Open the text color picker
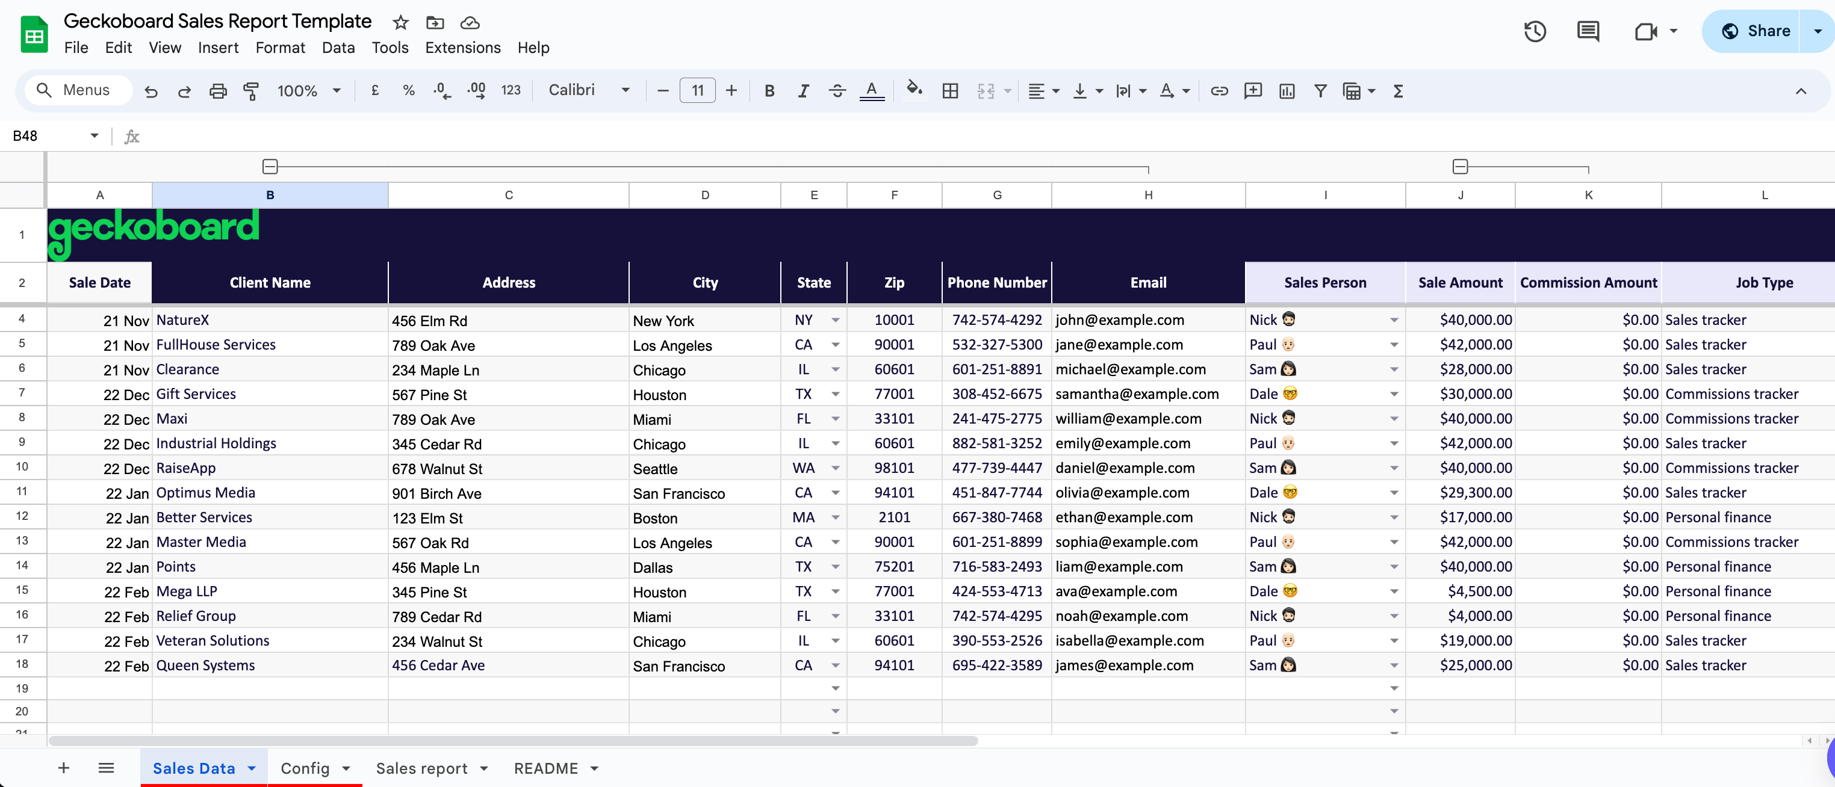Viewport: 1835px width, 787px height. pyautogui.click(x=872, y=90)
